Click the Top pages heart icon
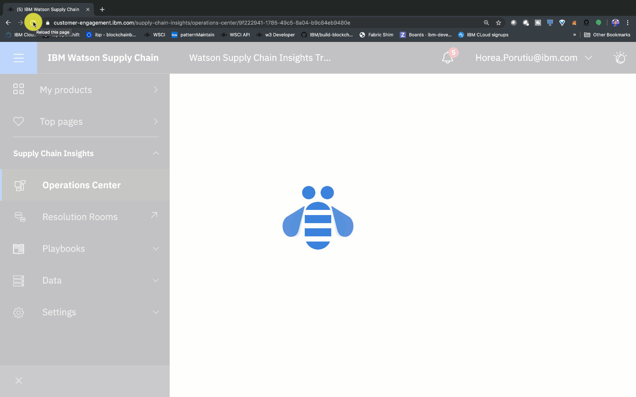Image resolution: width=636 pixels, height=397 pixels. (18, 121)
